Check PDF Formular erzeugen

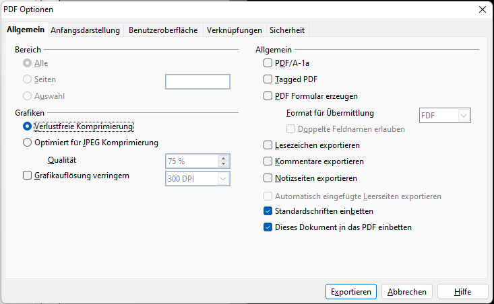[268, 96]
